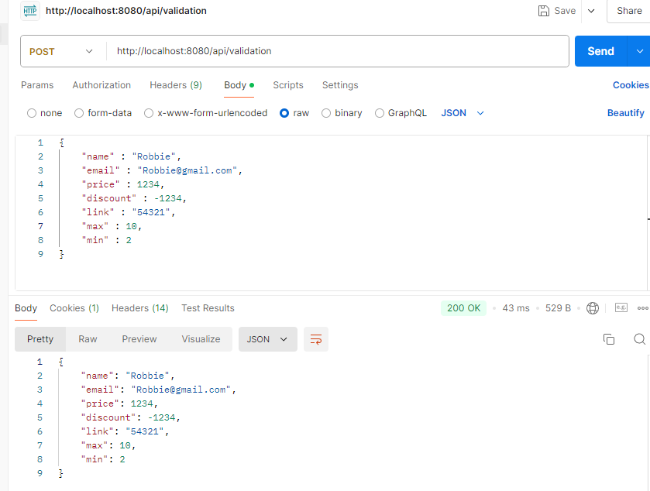650x491 pixels.
Task: Click the 43 ms response time
Action: (516, 308)
